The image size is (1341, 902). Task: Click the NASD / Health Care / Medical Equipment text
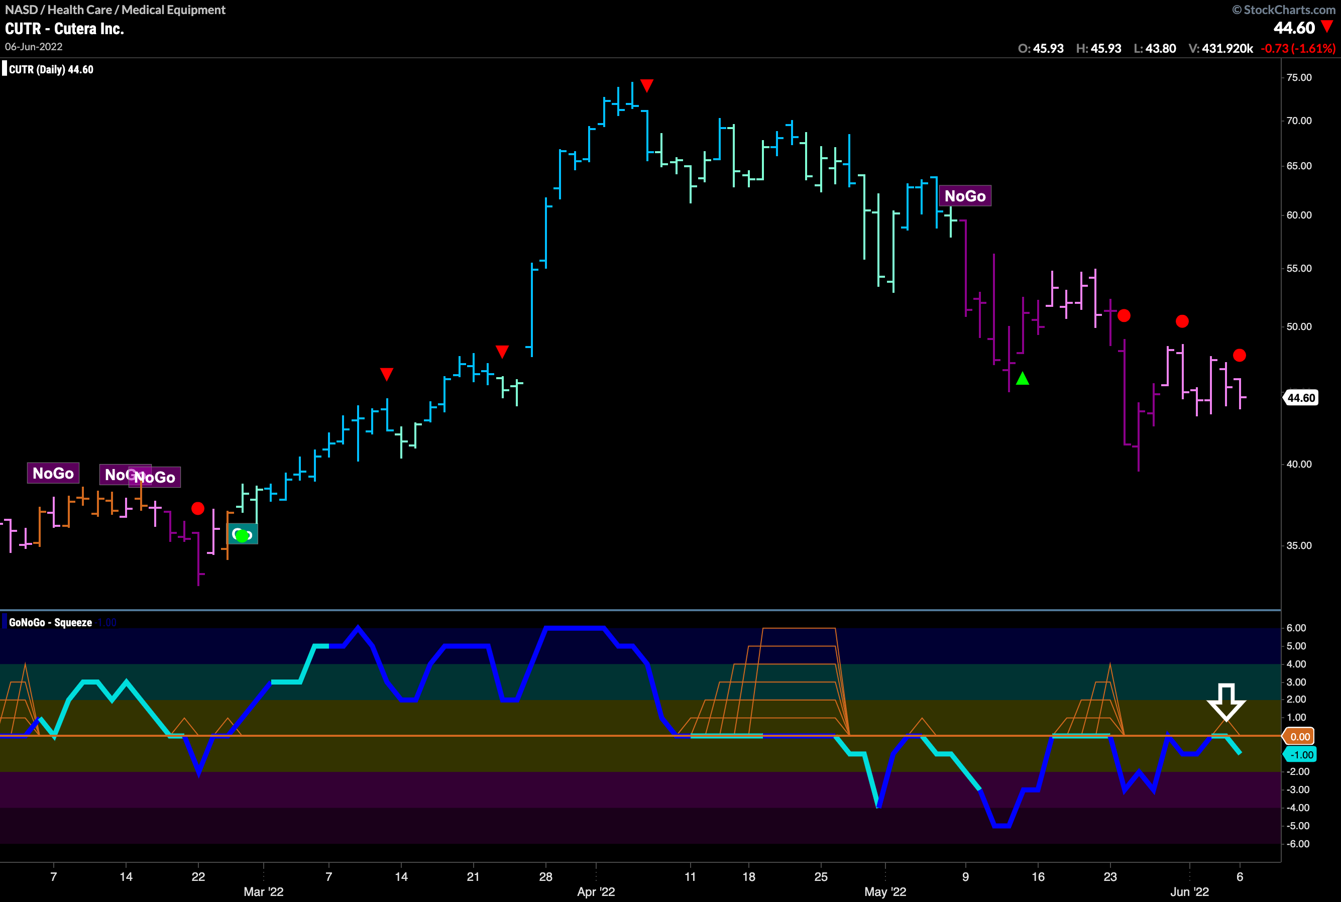(115, 10)
